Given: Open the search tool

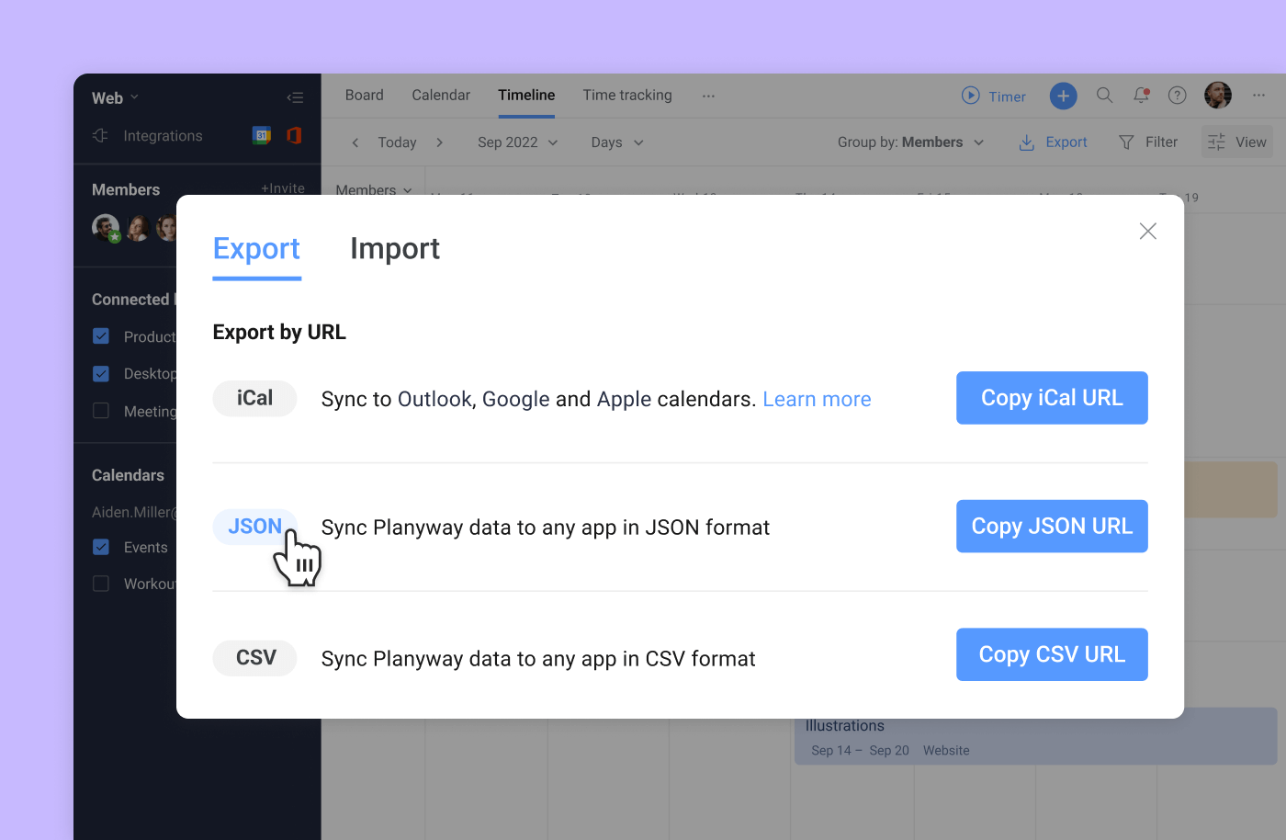Looking at the screenshot, I should point(1104,95).
